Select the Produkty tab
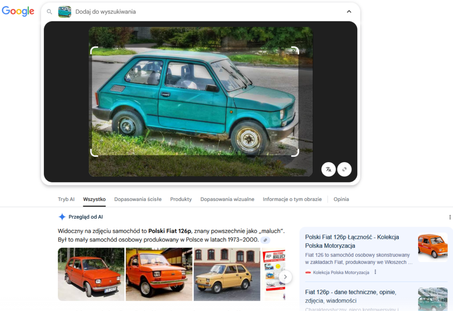This screenshot has height=311, width=453. [181, 199]
